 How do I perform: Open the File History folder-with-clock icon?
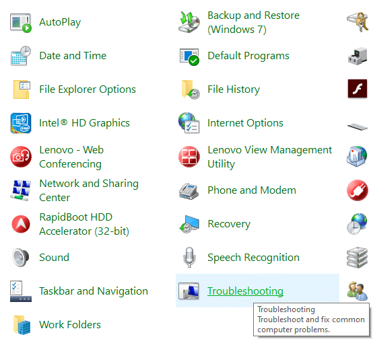[x=191, y=89]
